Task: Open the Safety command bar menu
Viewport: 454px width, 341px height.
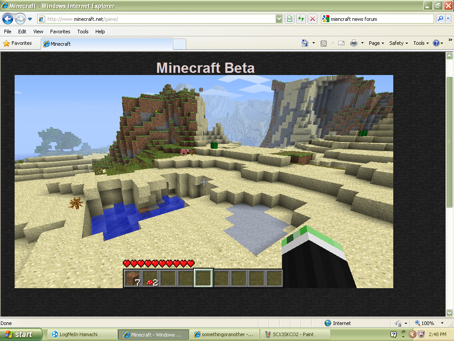Action: [399, 43]
